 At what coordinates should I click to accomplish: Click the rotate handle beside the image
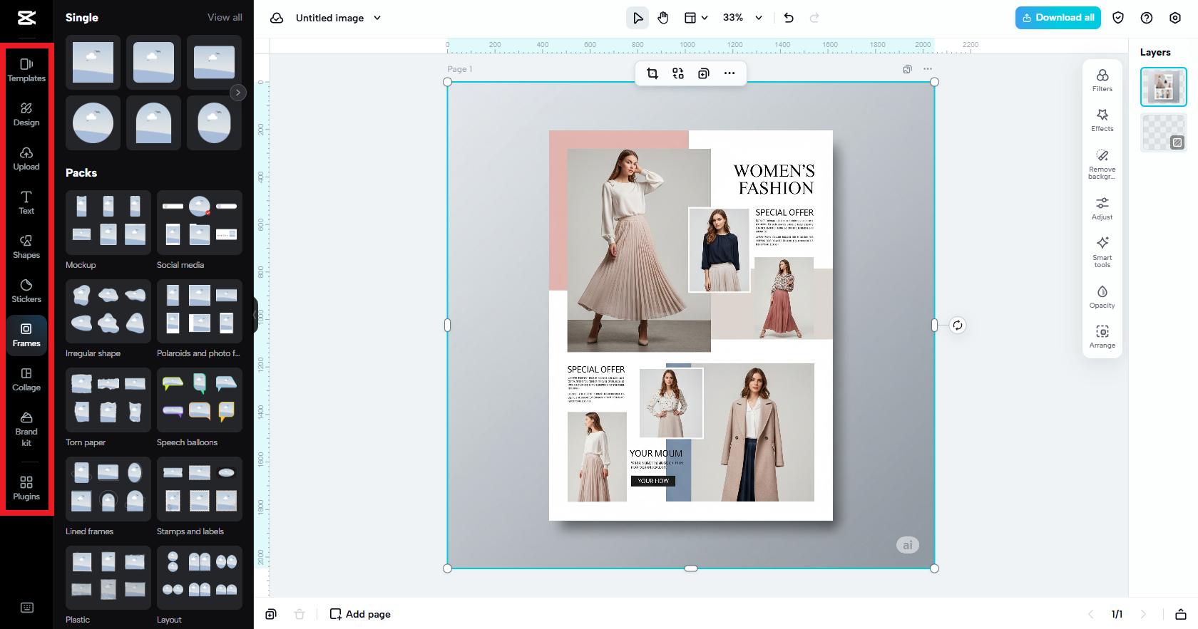(957, 326)
